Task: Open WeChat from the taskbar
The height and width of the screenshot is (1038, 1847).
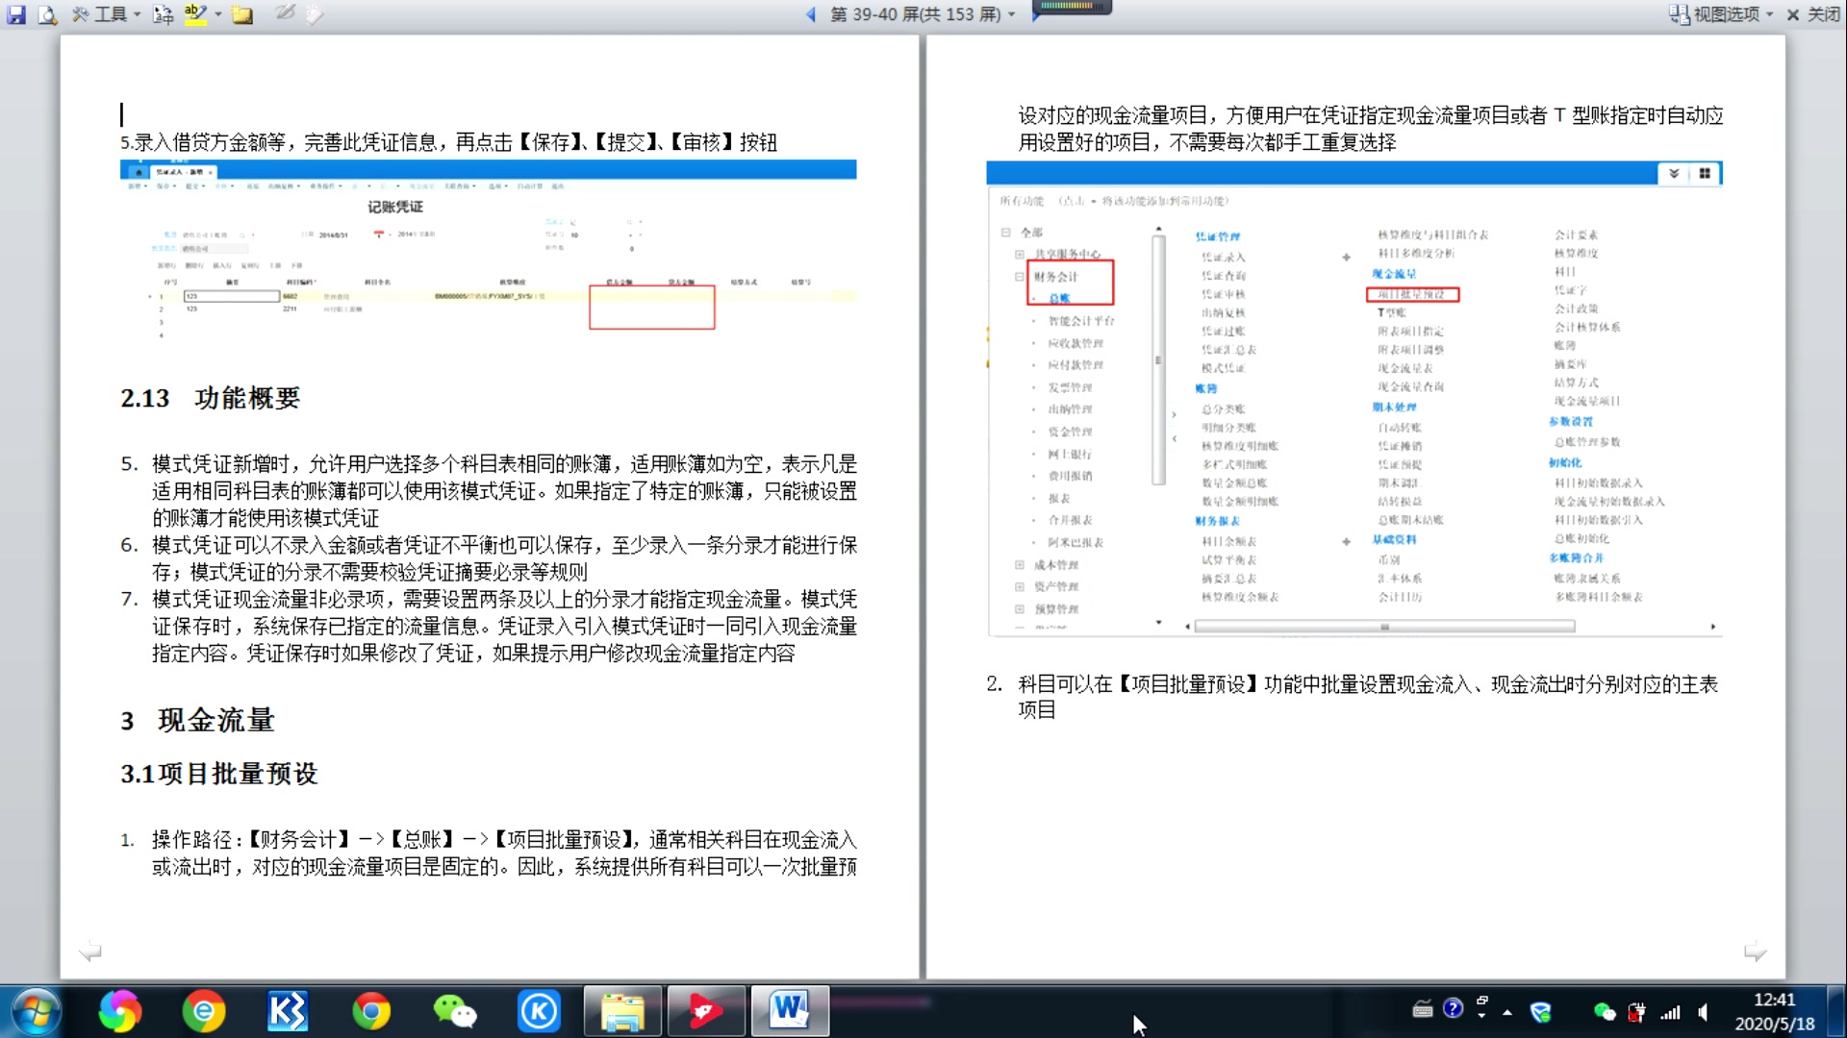Action: tap(454, 1011)
